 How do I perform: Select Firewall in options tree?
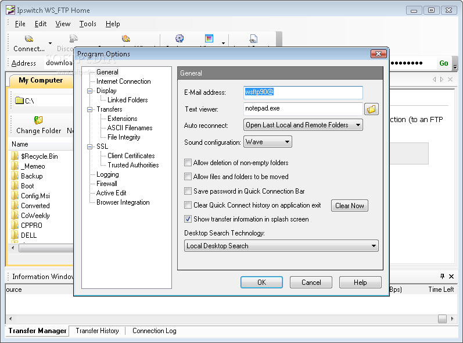coord(106,184)
